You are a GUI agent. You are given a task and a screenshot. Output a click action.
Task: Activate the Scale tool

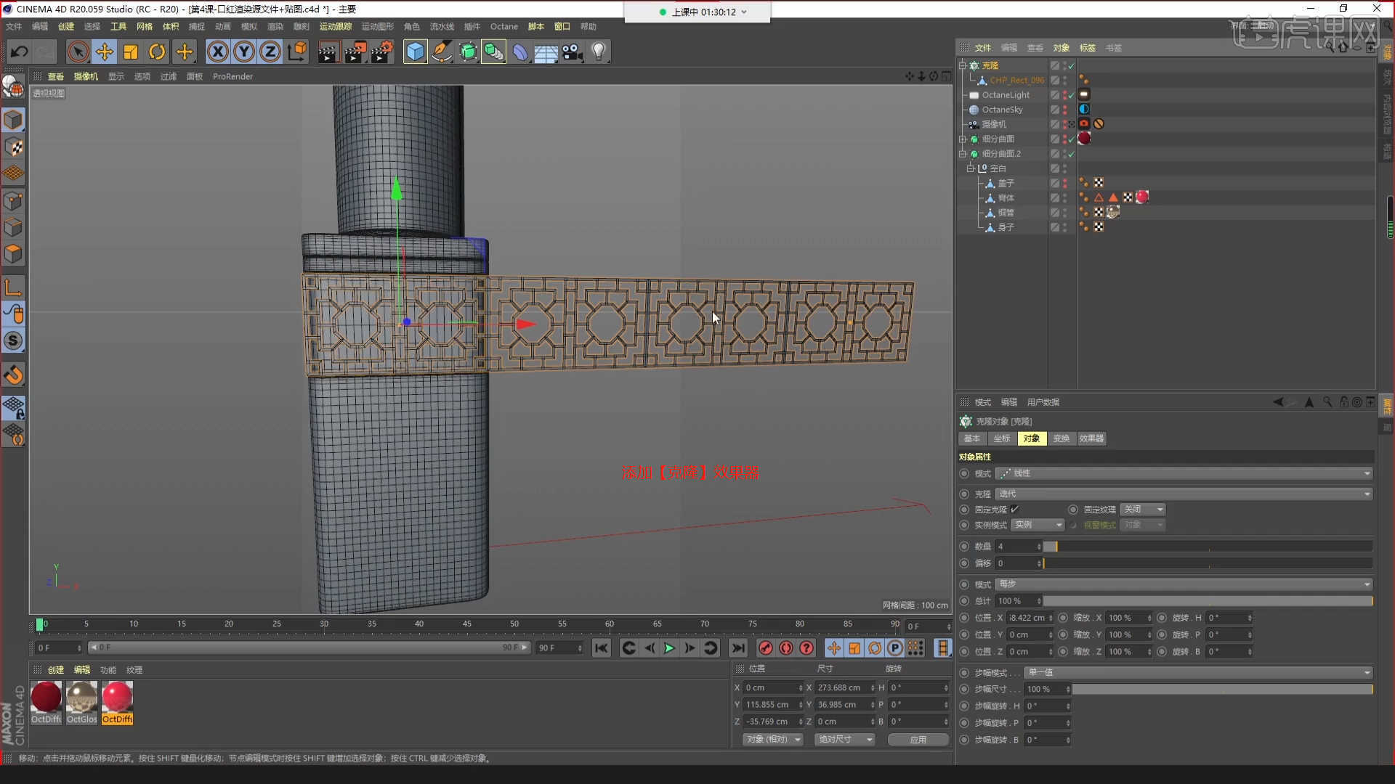(131, 52)
